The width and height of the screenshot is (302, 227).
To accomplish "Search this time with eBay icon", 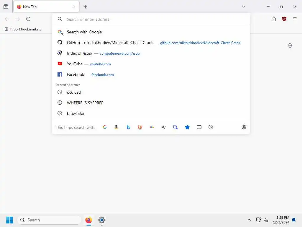I will (x=152, y=127).
